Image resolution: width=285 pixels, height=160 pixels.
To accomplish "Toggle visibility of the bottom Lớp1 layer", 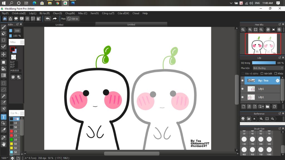I will tap(242, 97).
